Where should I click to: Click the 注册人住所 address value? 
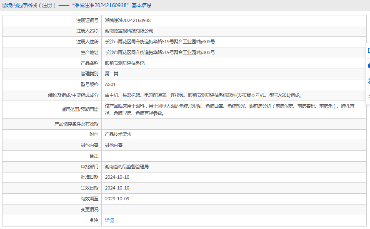(160, 42)
